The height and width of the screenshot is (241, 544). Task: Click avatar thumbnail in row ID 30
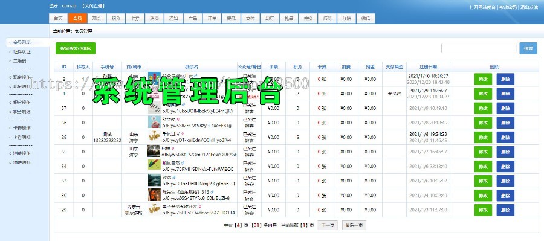point(154,195)
